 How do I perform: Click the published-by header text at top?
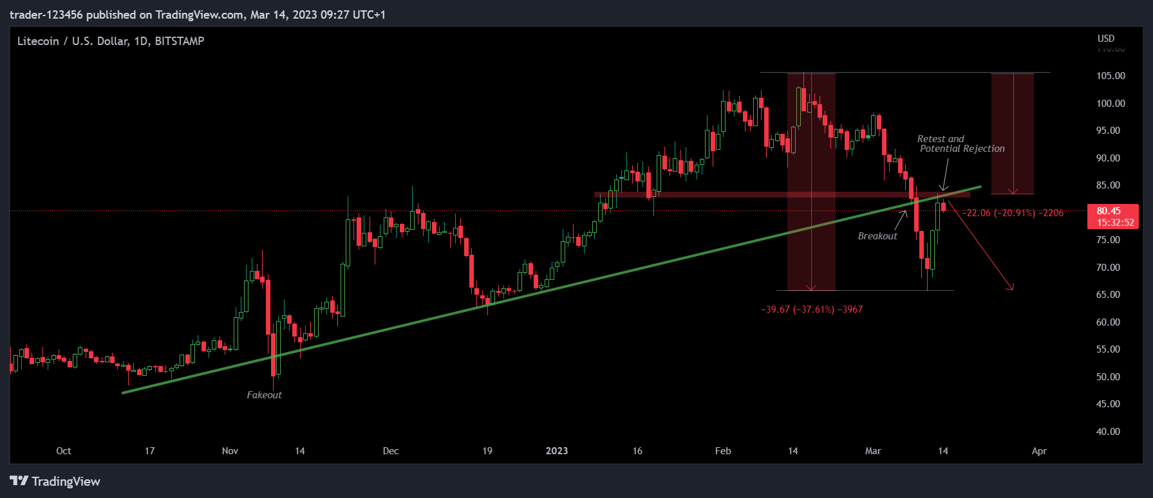pos(197,14)
